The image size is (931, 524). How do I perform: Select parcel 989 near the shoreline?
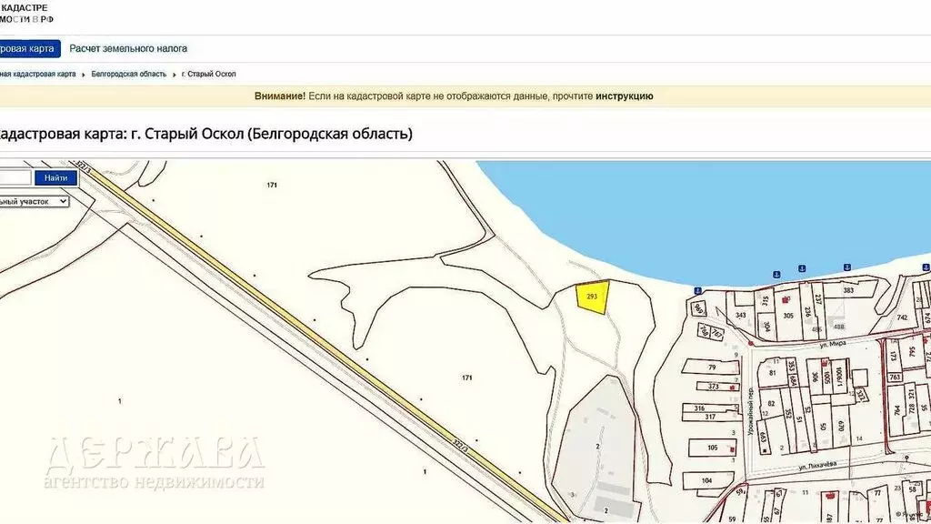[699, 307]
